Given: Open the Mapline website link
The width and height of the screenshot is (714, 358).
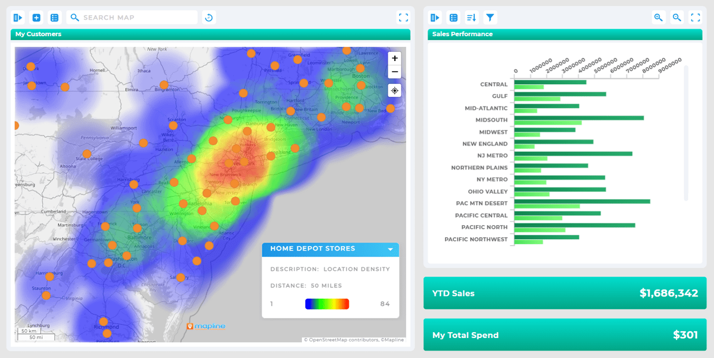Looking at the screenshot, I should pos(206,326).
